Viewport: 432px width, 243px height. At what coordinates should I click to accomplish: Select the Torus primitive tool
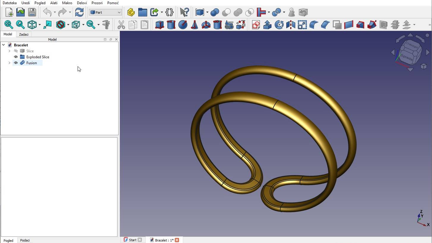(206, 25)
